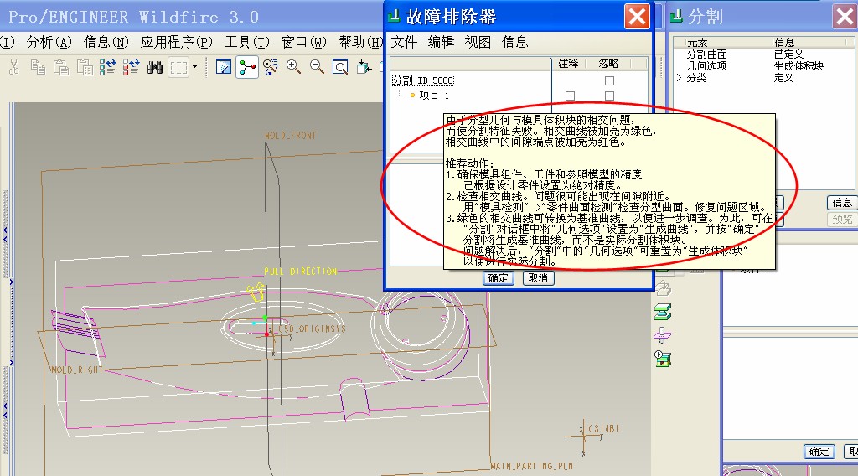The width and height of the screenshot is (858, 476).
Task: Click 元素 column header in 分割 dialog
Action: [x=697, y=42]
